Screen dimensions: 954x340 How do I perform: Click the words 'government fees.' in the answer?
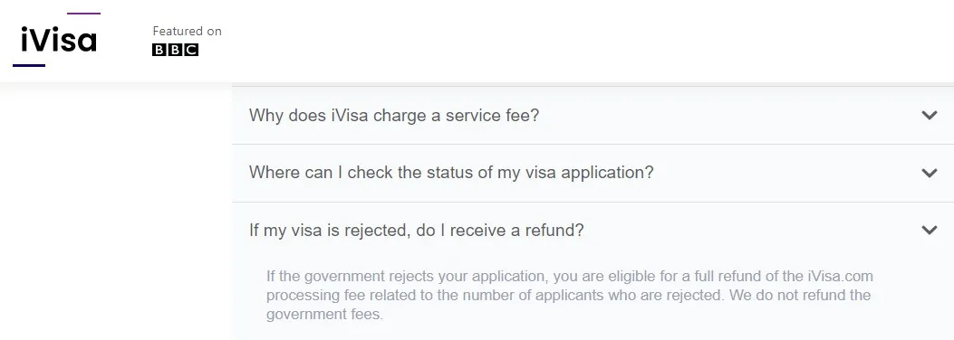(324, 315)
